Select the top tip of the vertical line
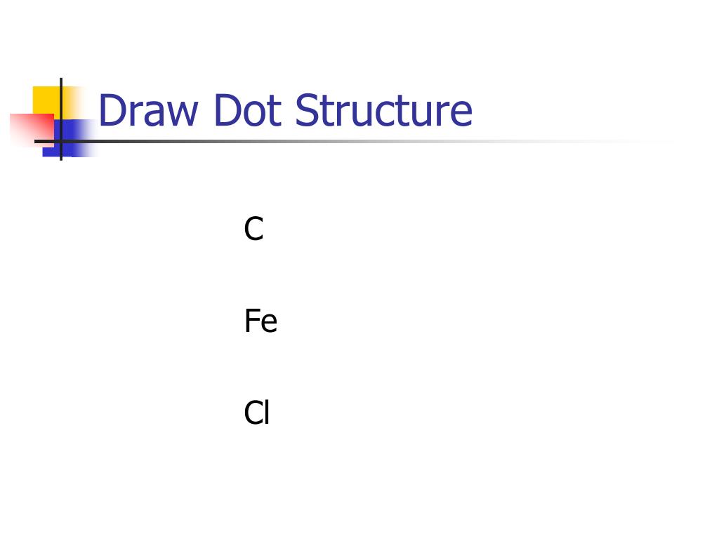The width and height of the screenshot is (719, 539). click(x=61, y=80)
